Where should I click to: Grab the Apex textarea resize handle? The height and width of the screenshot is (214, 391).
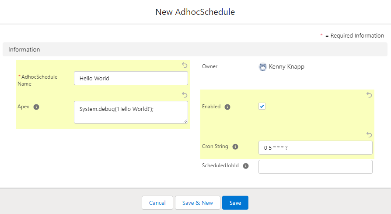(185, 121)
